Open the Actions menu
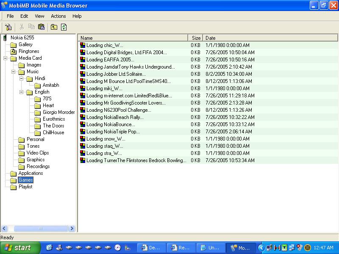Screen dimensions: 339x254 pos(58,16)
